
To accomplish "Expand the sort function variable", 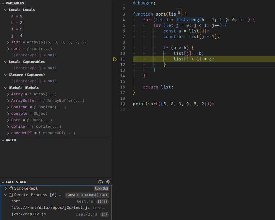I will 8,49.
